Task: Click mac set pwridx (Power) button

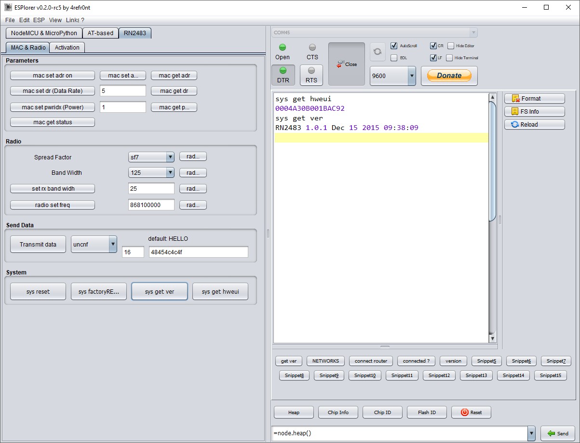Action: click(x=53, y=107)
